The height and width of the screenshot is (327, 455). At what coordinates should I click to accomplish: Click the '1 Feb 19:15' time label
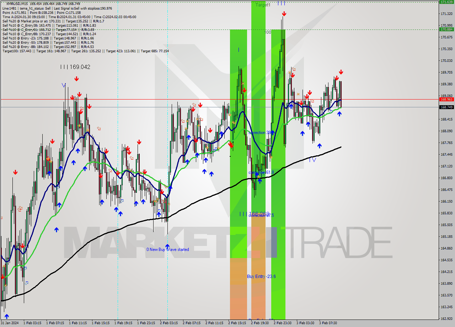point(123,323)
